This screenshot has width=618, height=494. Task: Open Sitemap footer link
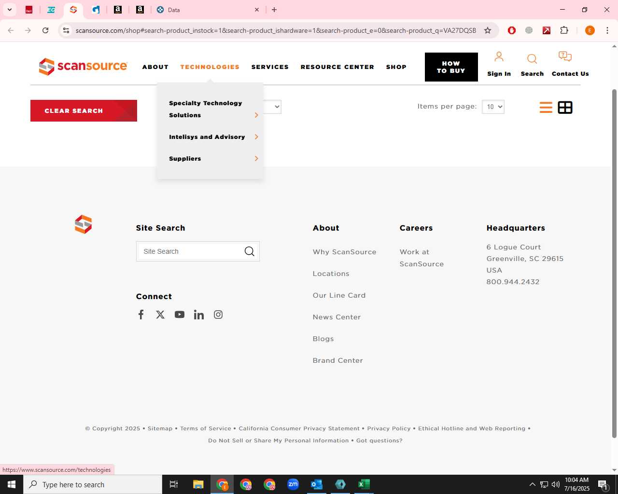coord(160,428)
